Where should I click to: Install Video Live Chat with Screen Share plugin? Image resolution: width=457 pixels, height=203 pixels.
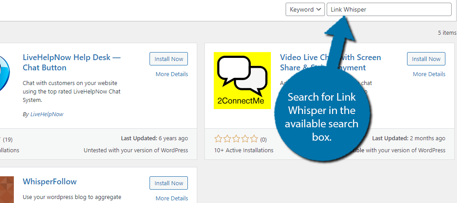[x=426, y=59]
